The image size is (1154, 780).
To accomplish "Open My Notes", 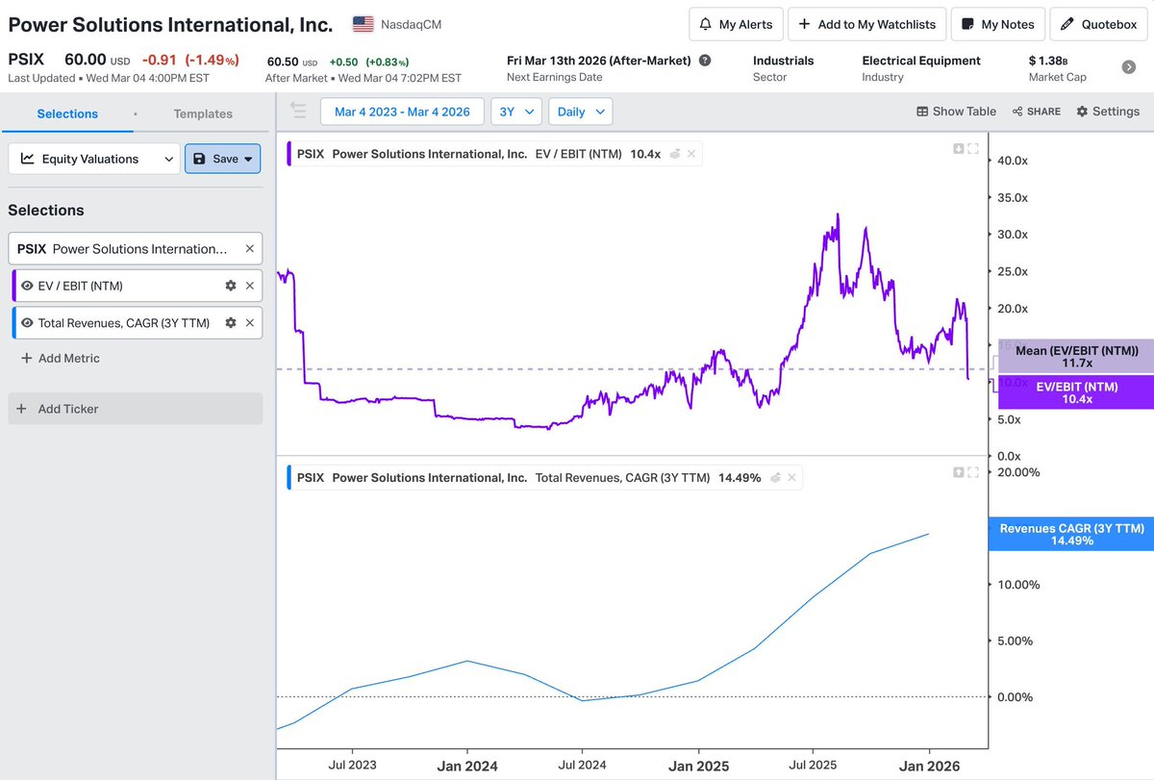I will [997, 24].
